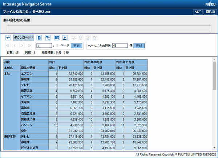218x158 pixels.
Task: Click the 2,931,900 sales cell
Action: click(136, 114)
